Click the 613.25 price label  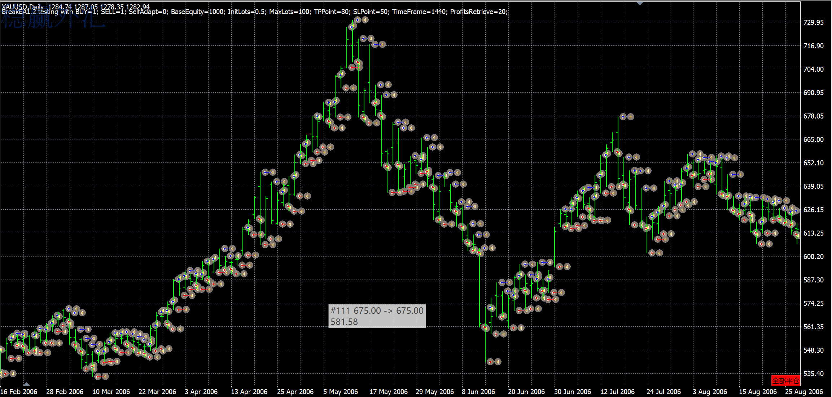pos(814,233)
